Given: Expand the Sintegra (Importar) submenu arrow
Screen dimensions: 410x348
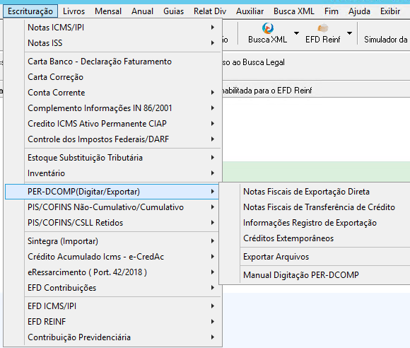Looking at the screenshot, I should [x=213, y=241].
